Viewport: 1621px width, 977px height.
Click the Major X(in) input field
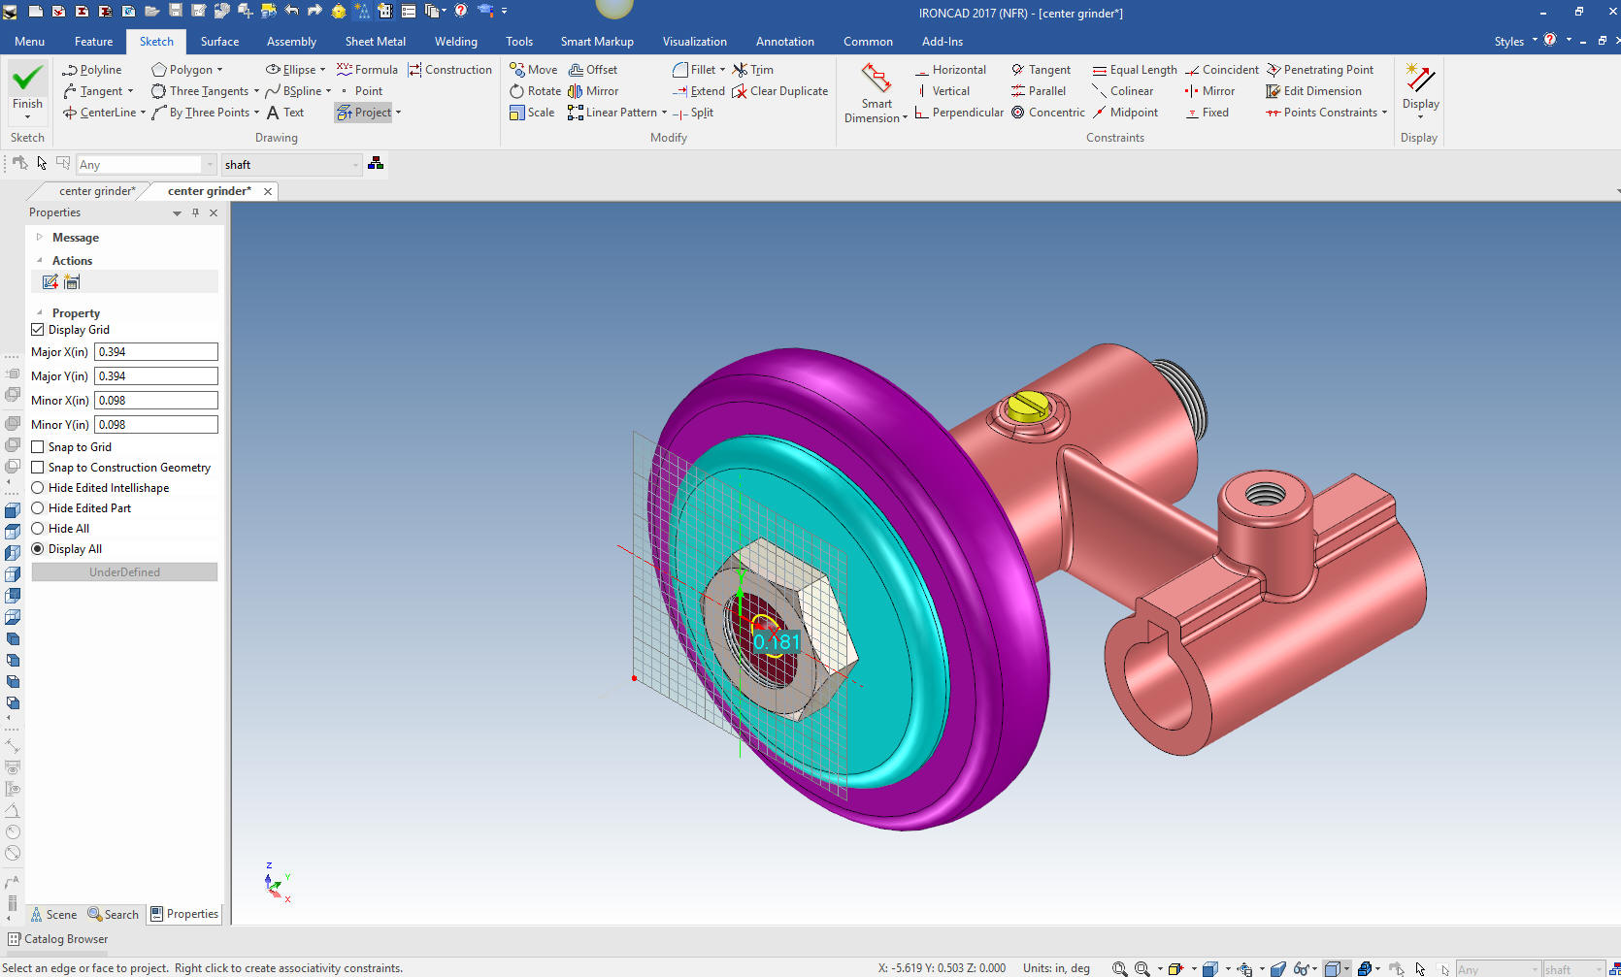(x=155, y=352)
